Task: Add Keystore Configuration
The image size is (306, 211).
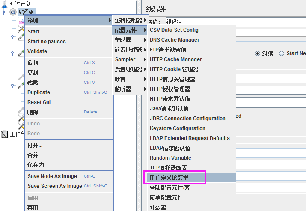Action: 191,128
